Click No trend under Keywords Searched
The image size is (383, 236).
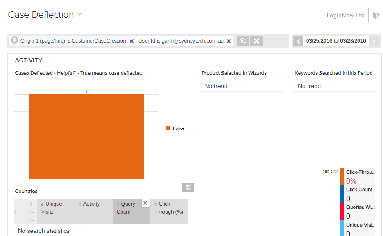(x=309, y=86)
